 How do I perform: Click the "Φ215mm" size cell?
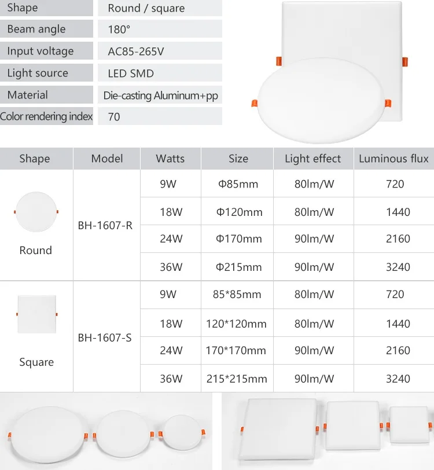coord(238,267)
